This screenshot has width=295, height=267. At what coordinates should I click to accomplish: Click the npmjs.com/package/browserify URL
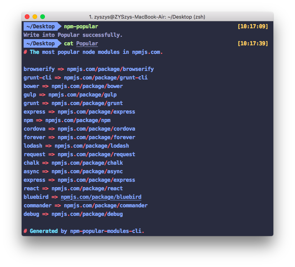[x=110, y=69]
